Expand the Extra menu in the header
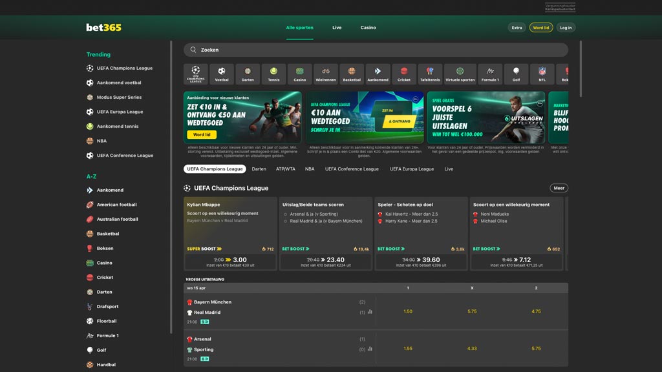The image size is (662, 372). 517,28
